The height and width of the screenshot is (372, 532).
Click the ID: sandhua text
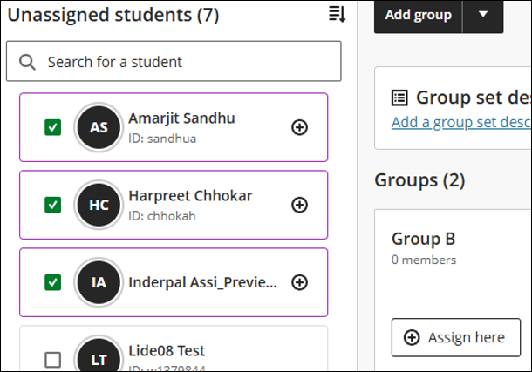click(162, 139)
